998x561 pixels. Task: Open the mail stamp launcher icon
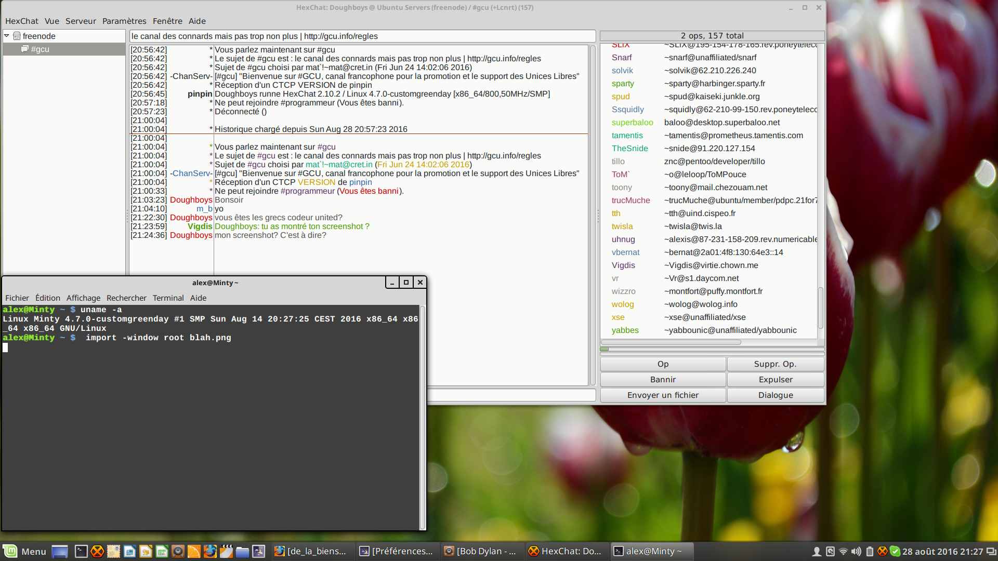113,551
